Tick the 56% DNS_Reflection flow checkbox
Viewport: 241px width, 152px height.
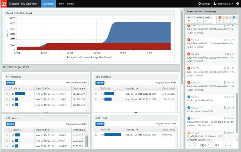(96, 94)
